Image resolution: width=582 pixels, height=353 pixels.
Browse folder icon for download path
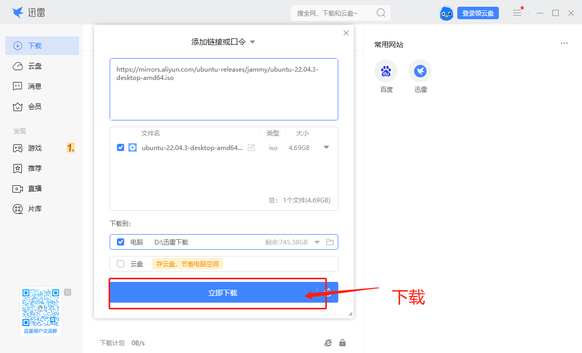pos(330,242)
